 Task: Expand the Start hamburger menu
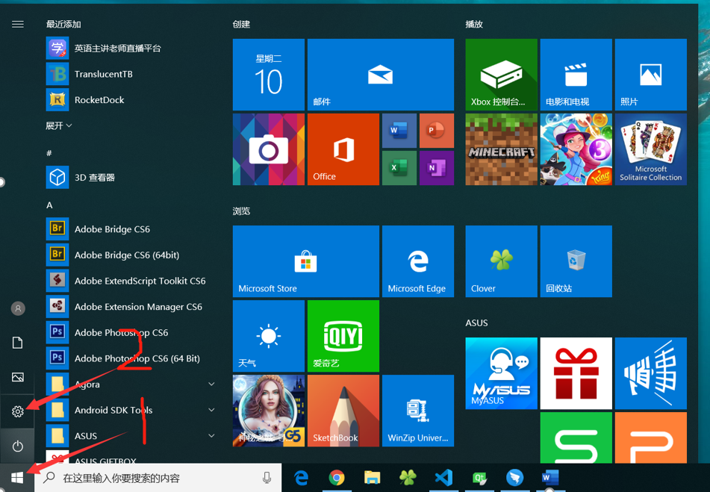[x=18, y=24]
